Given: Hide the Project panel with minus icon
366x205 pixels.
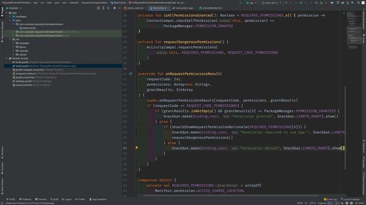Looking at the screenshot, I should (x=120, y=8).
